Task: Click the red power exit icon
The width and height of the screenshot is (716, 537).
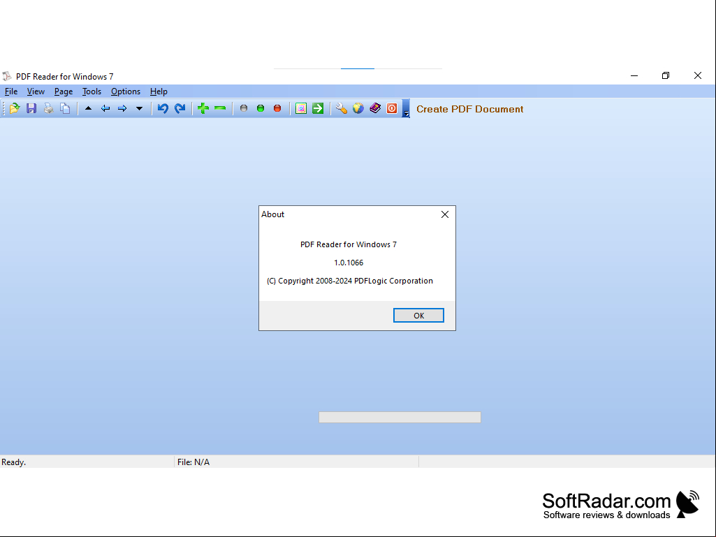Action: pos(392,109)
